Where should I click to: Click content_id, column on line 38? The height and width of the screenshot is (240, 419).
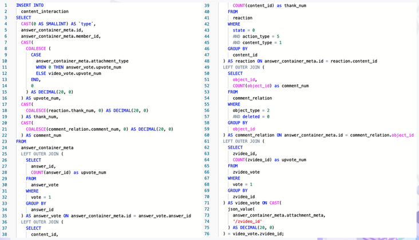tap(45, 234)
